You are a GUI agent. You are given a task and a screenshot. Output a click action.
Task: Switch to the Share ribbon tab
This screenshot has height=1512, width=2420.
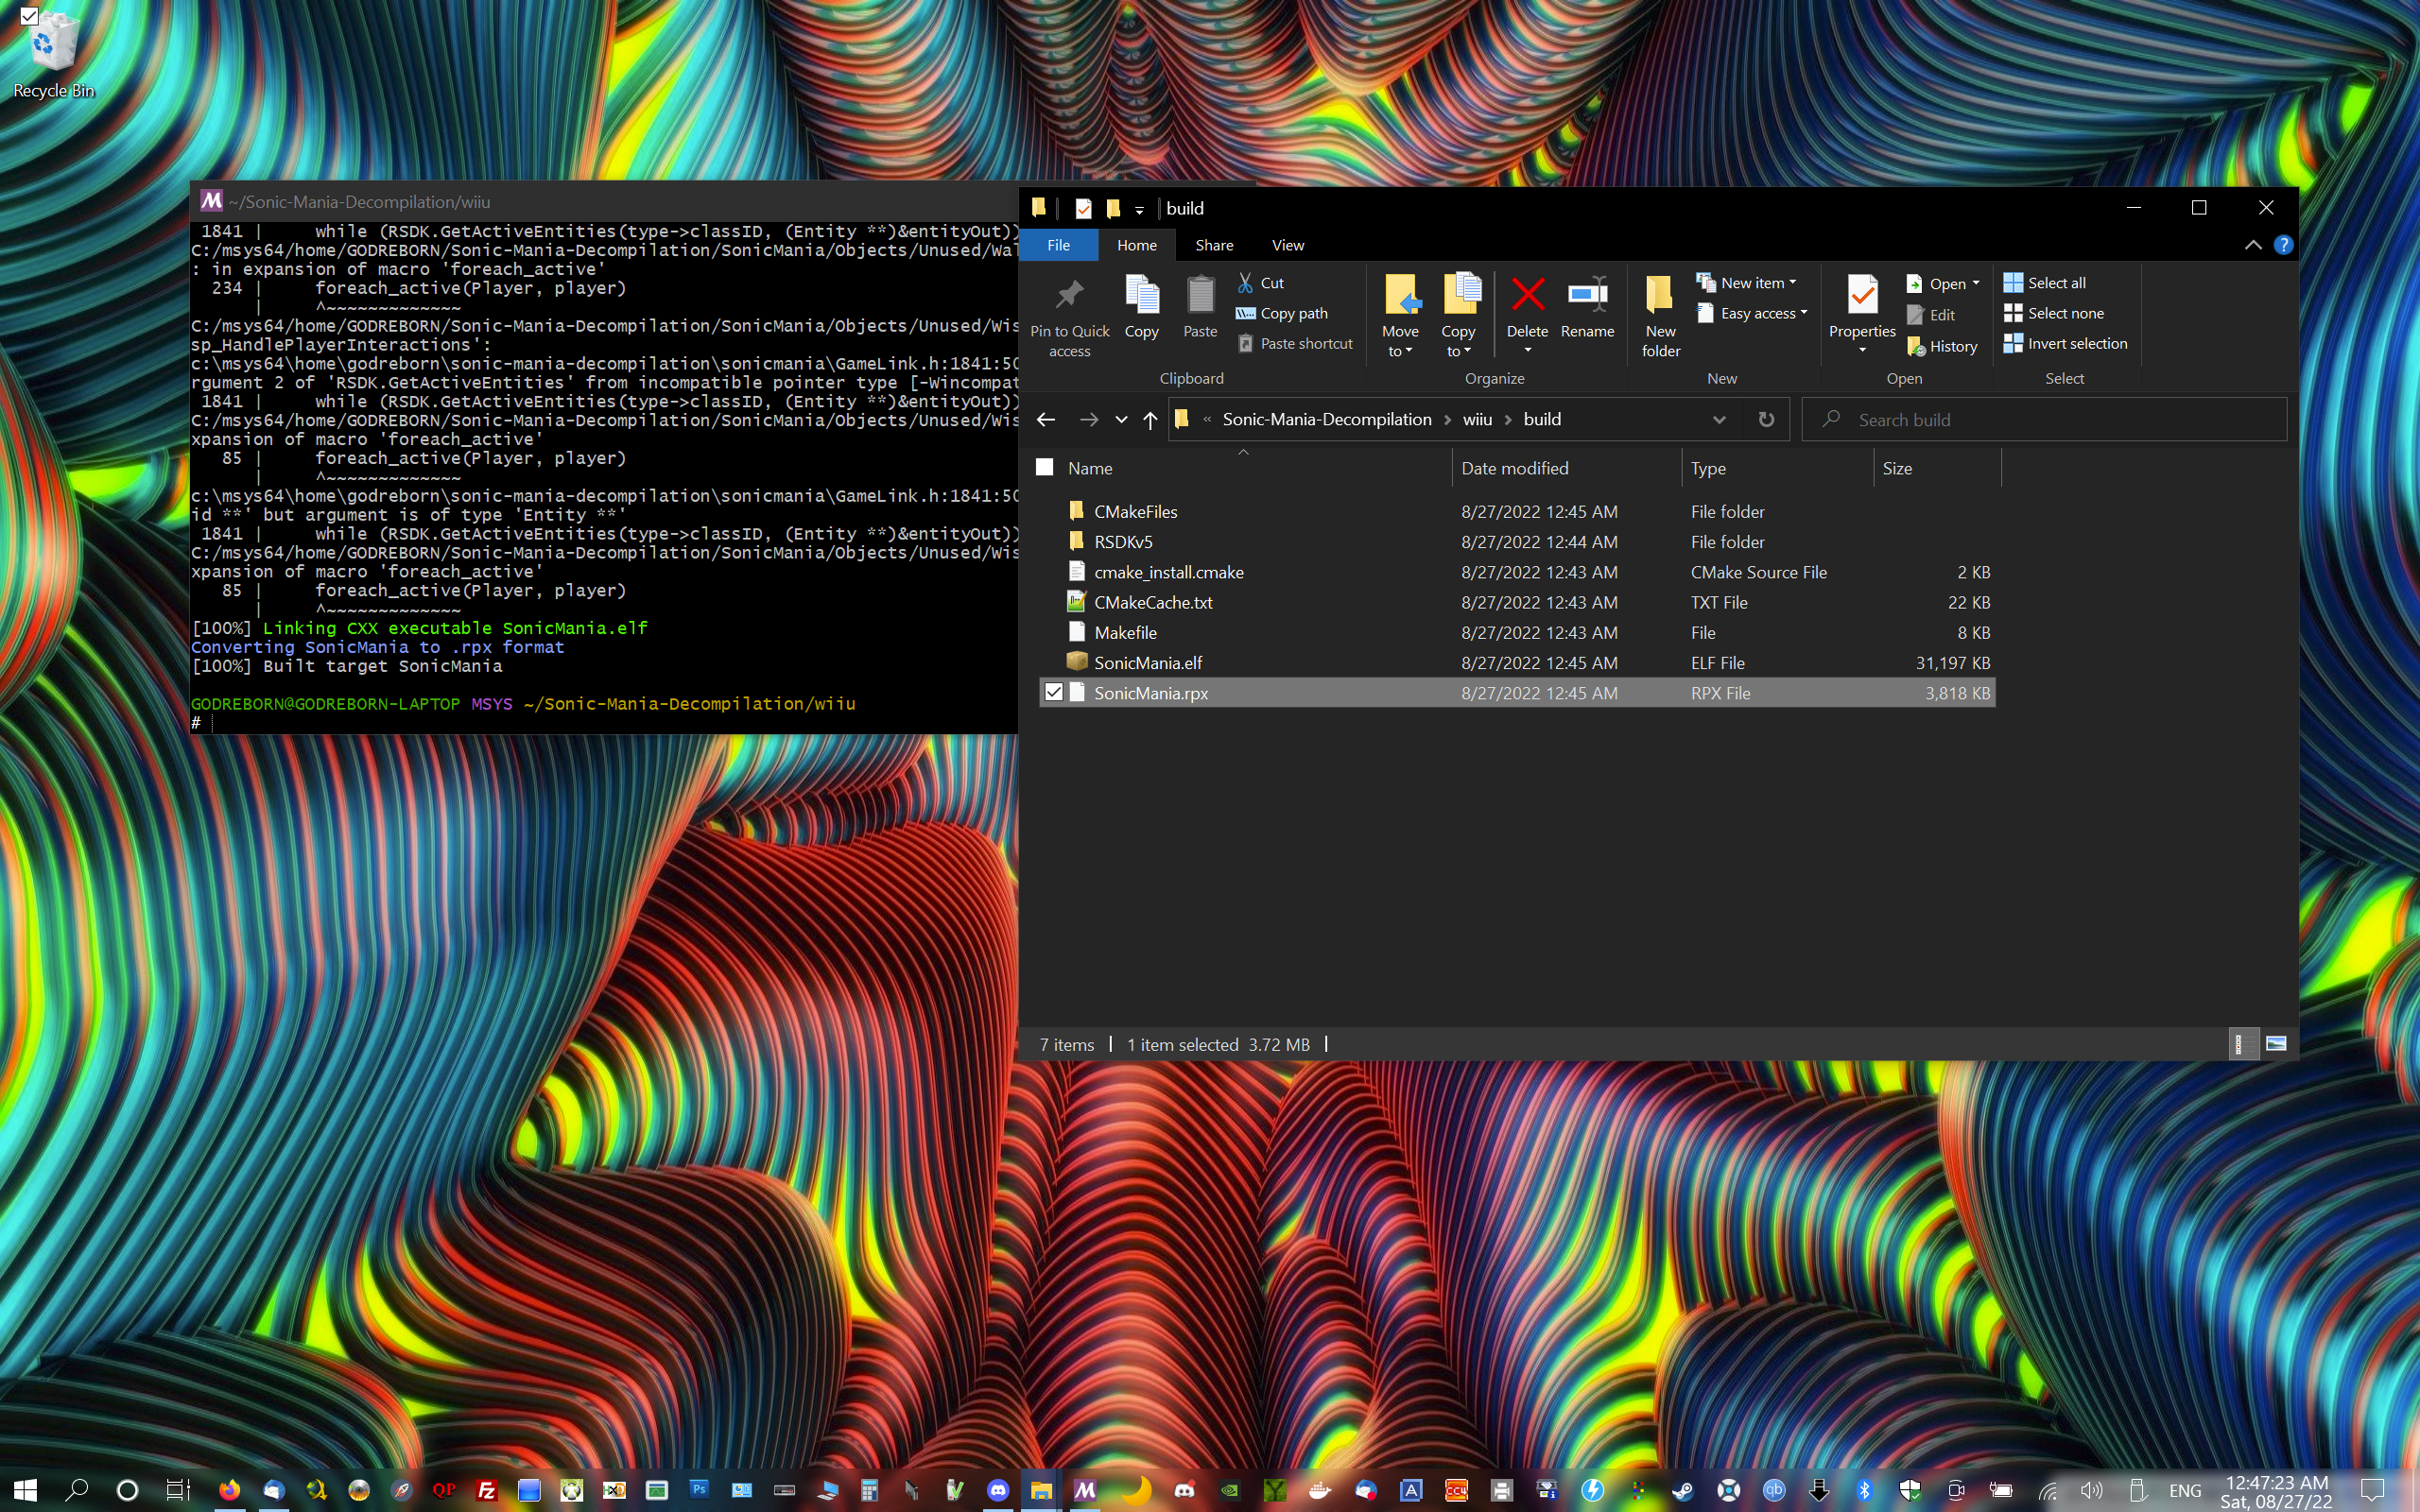[1214, 245]
